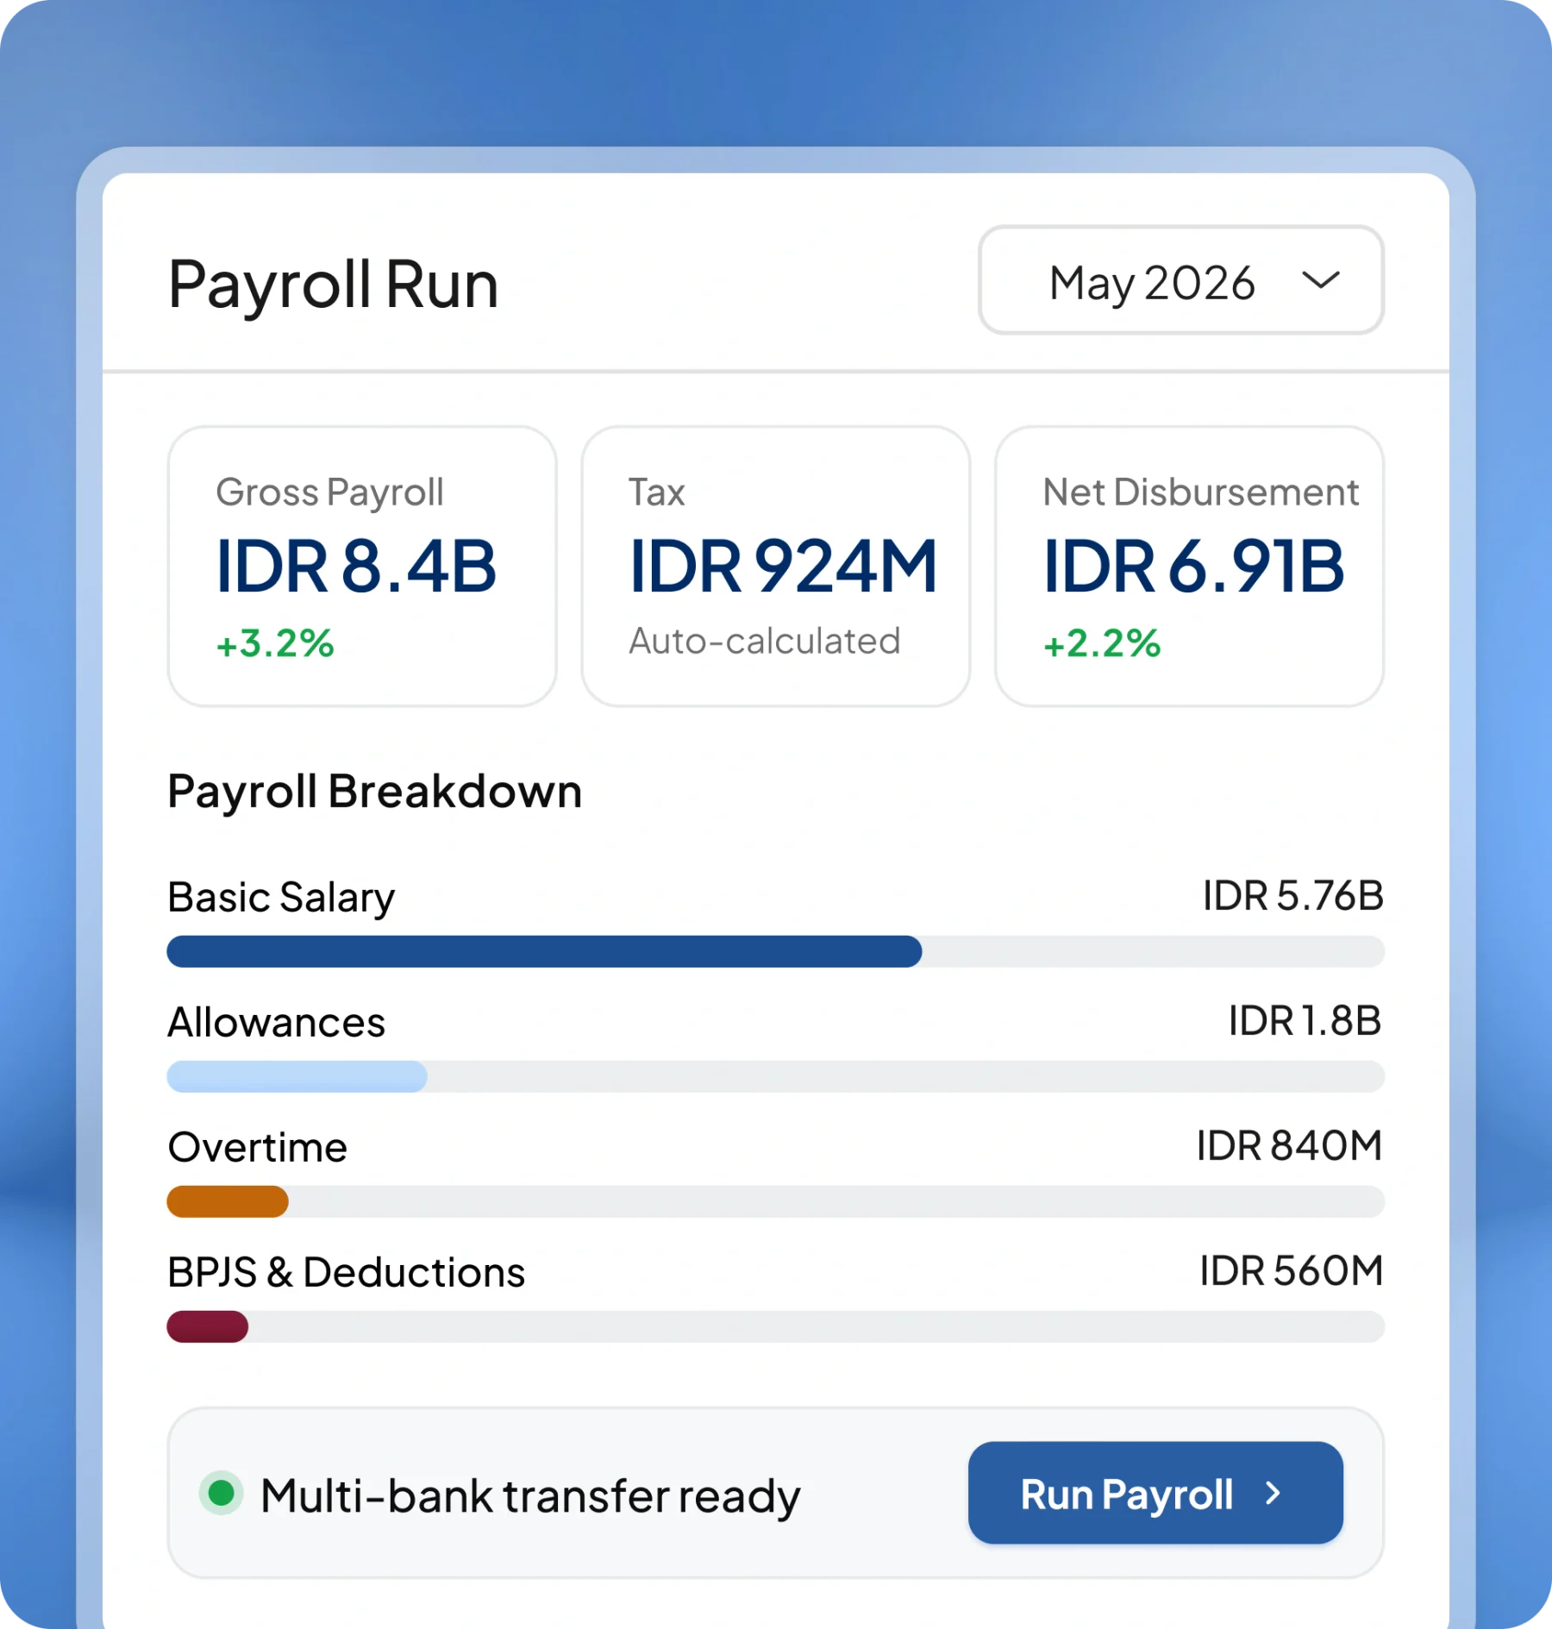Click the +2.2% change indicator
The image size is (1552, 1629).
pos(1102,643)
